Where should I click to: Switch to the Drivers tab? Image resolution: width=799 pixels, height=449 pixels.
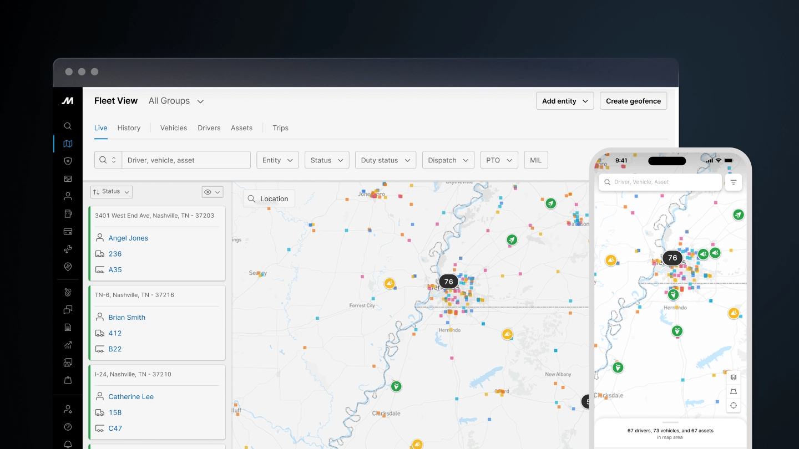(209, 128)
